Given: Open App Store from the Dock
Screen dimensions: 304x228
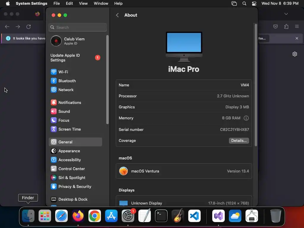Looking at the screenshot, I should pyautogui.click(x=111, y=216).
